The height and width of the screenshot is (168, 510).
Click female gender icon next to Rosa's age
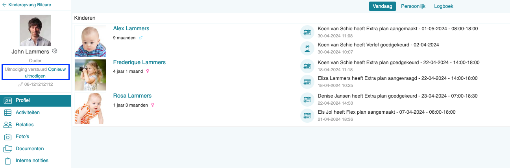click(x=152, y=105)
